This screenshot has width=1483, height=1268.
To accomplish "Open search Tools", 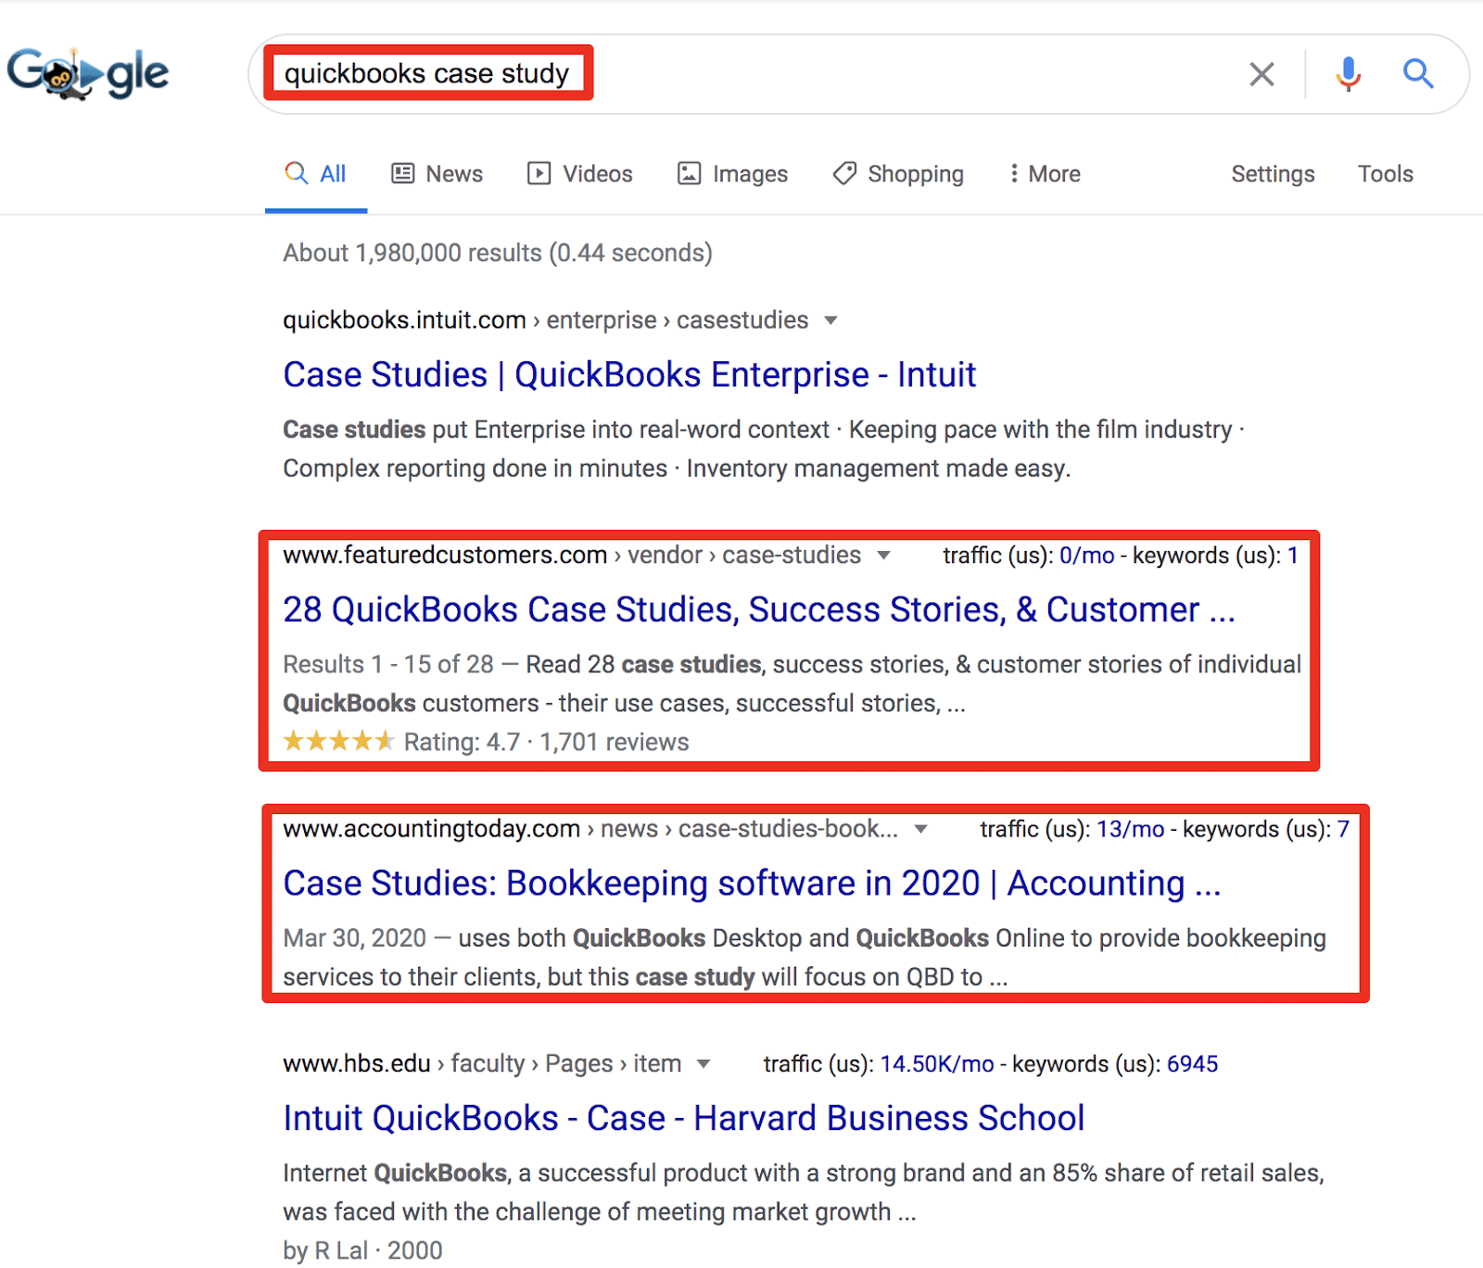I will (1386, 174).
